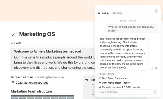
Task: Open the three-dot options menu
Action: (x=151, y=11)
